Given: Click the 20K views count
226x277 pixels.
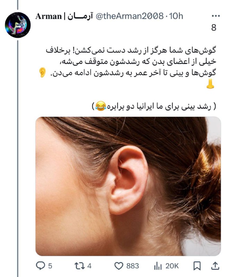Looking at the screenshot, I should (x=172, y=266).
